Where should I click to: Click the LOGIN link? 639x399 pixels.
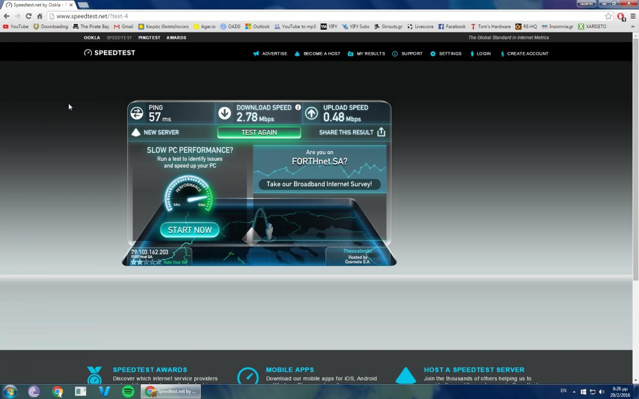pyautogui.click(x=480, y=54)
